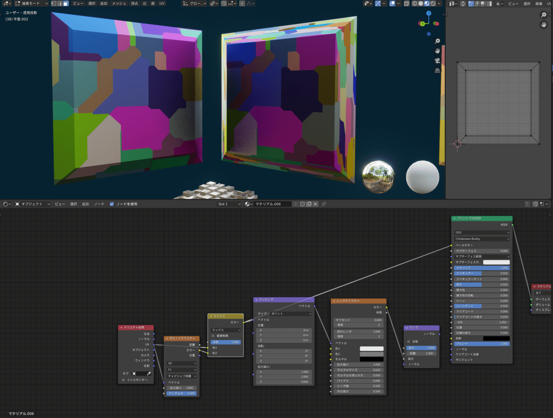Open the UV menu in 3D viewport header
This screenshot has width=553, height=418.
pos(162,3)
